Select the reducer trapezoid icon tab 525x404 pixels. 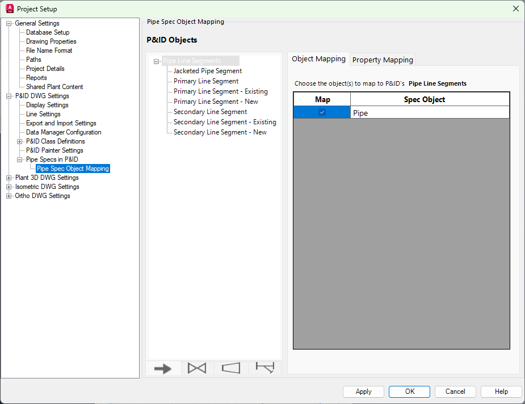click(231, 368)
